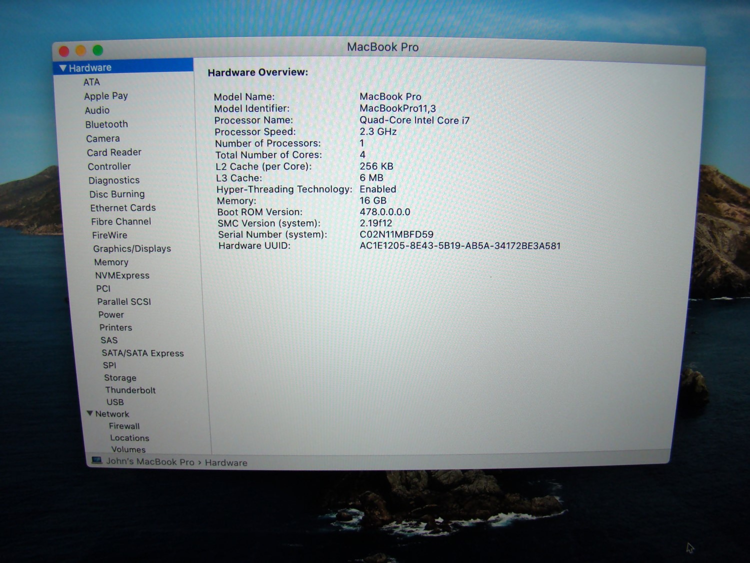Collapse the Hardware disclosure triangle
Image resolution: width=750 pixels, height=563 pixels.
[x=63, y=68]
